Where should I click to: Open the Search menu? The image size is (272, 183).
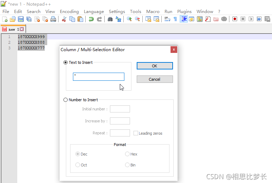[x=34, y=11]
